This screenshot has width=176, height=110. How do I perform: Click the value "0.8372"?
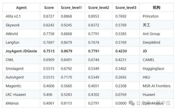pos(94,25)
